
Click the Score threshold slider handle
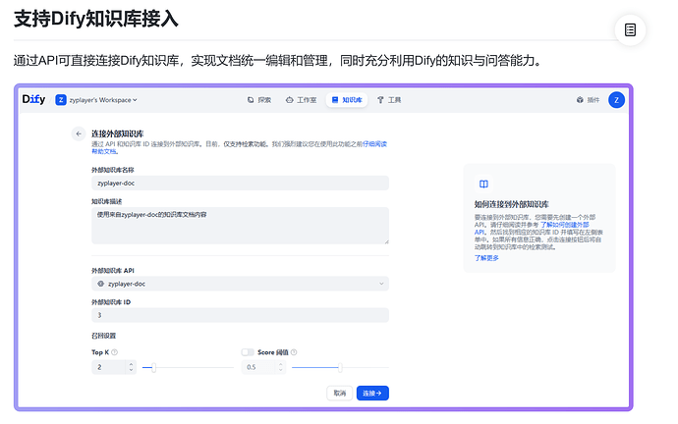click(340, 367)
